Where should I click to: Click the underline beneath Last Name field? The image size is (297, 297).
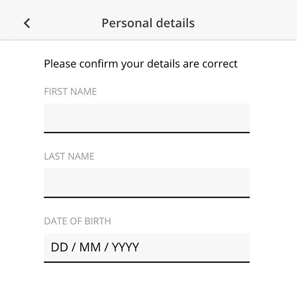(147, 197)
